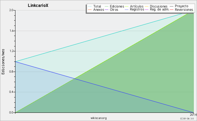Click the Artículos legend color line

click(x=126, y=6)
